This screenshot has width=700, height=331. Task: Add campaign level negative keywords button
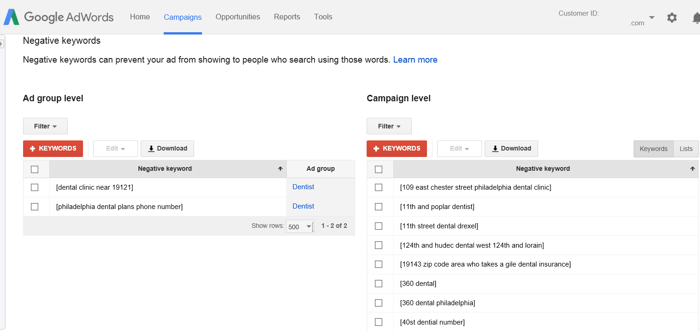[x=397, y=149]
